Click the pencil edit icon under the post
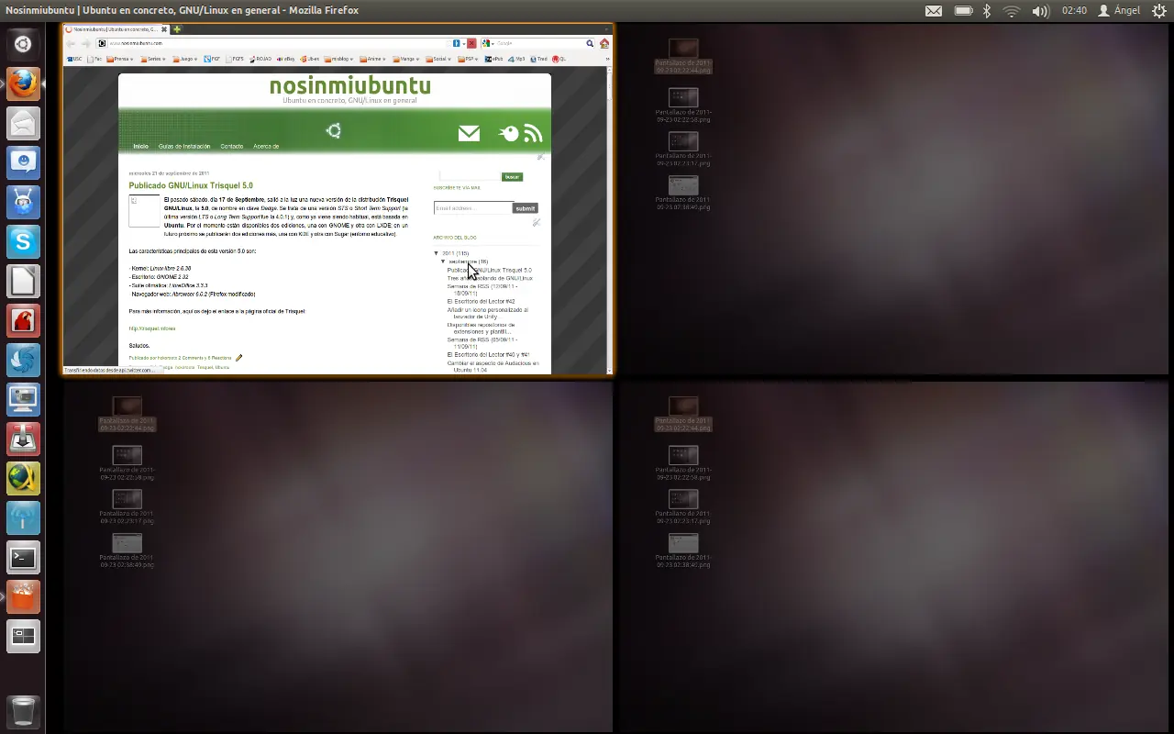The height and width of the screenshot is (734, 1174). coord(239,358)
